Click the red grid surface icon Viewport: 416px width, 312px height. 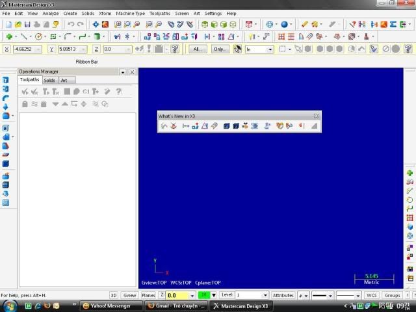[281, 36]
